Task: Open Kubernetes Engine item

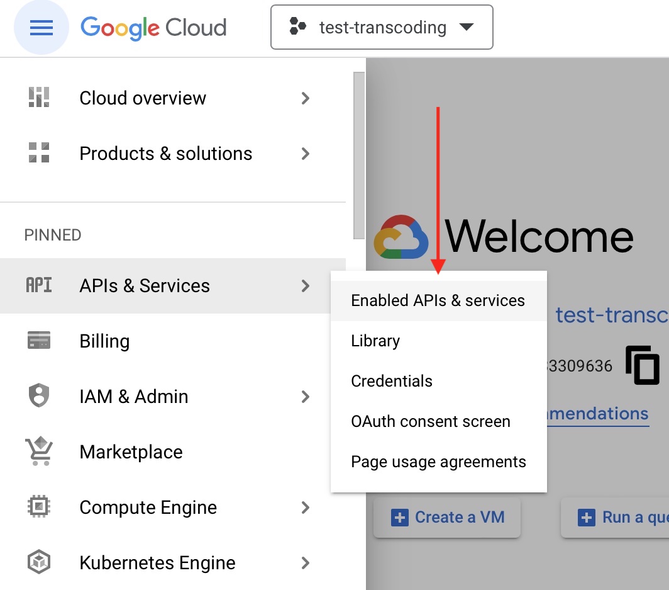Action: pyautogui.click(x=173, y=563)
